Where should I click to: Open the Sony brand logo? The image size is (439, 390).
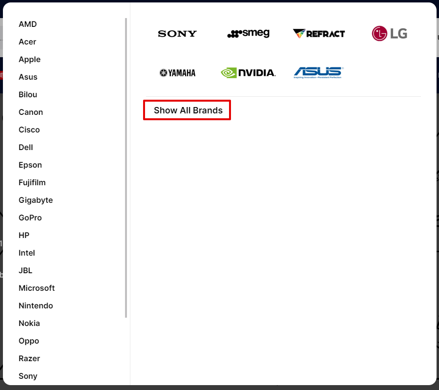(177, 34)
